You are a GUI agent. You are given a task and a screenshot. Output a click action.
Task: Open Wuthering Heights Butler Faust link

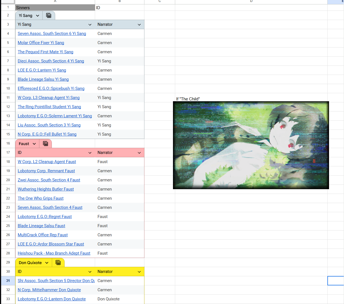click(x=46, y=189)
